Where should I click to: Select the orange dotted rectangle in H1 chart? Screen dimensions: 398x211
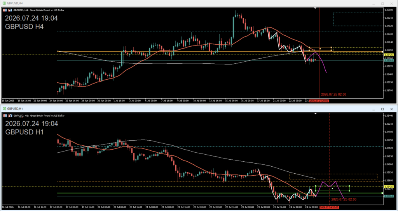coord(333,176)
